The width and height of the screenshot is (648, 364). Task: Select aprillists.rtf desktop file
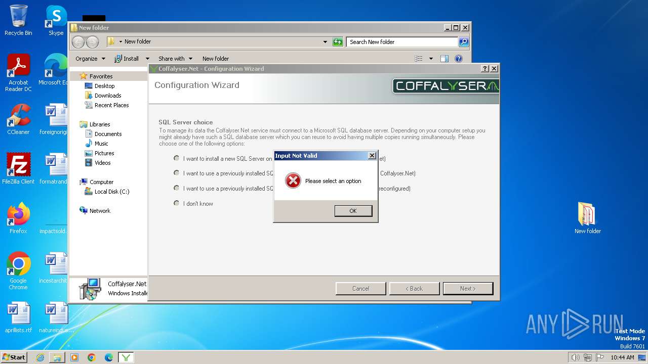tap(18, 317)
